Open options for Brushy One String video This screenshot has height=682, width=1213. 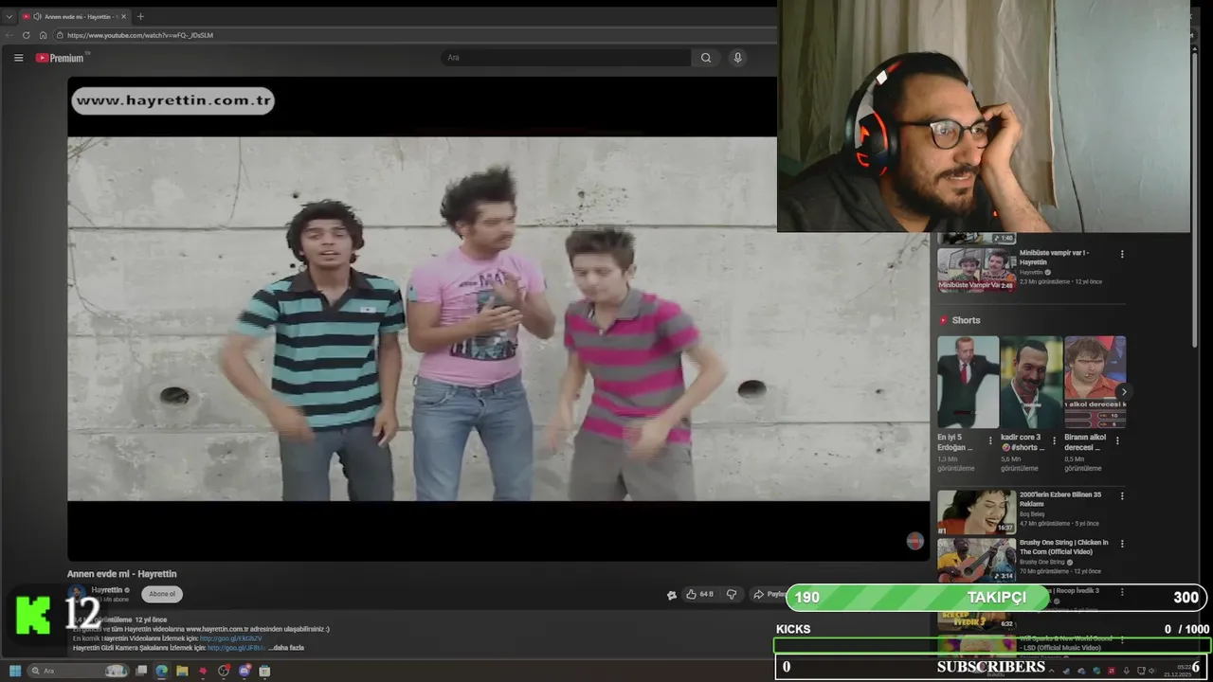point(1122,544)
